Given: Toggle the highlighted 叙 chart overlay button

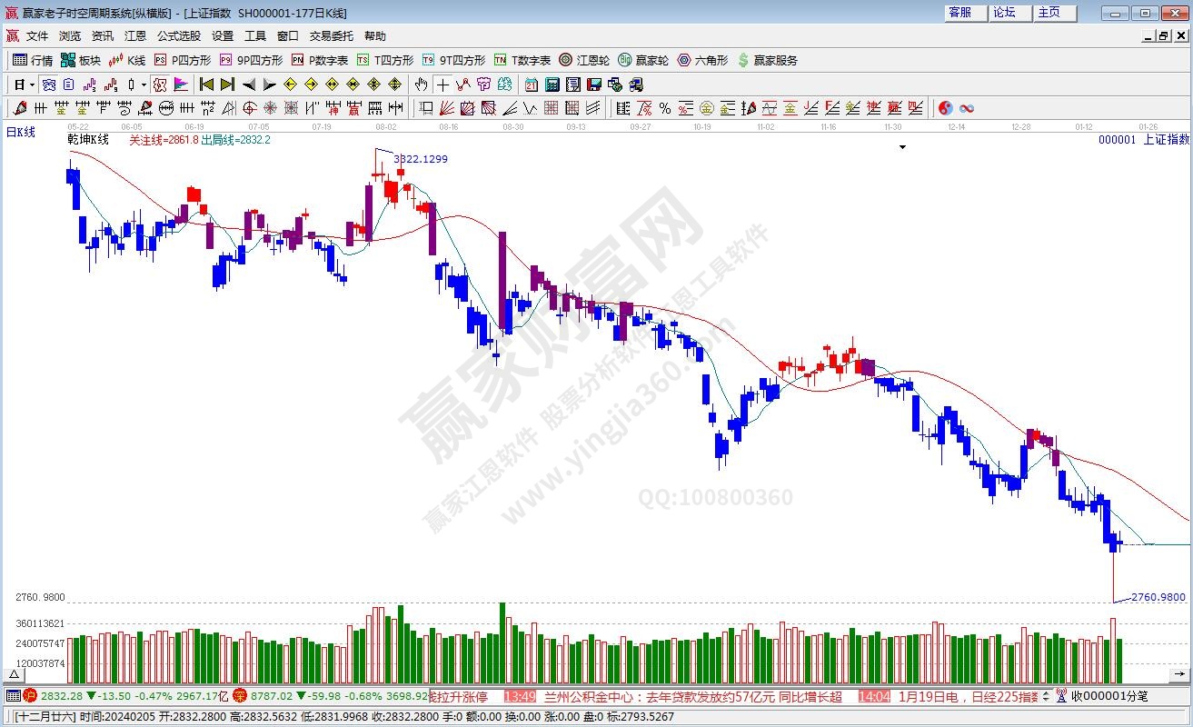Looking at the screenshot, I should [159, 85].
